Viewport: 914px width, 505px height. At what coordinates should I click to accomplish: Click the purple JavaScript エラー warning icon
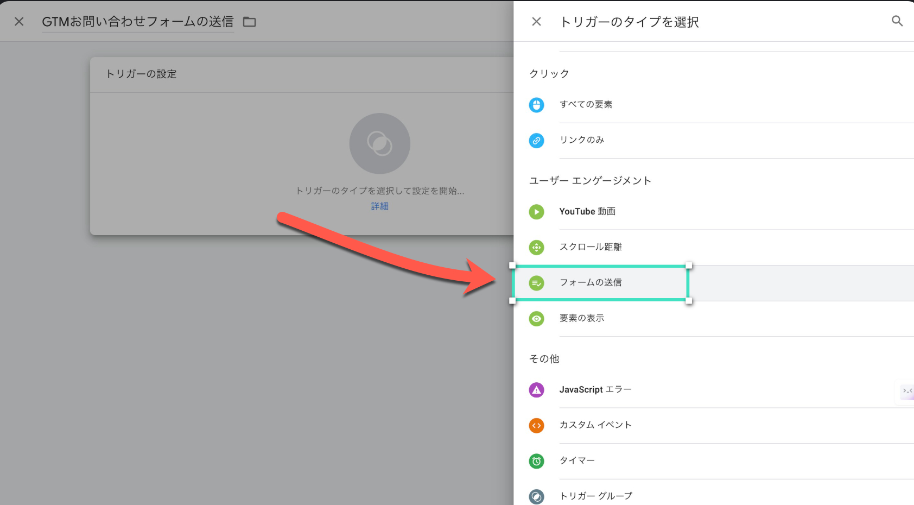pyautogui.click(x=536, y=390)
